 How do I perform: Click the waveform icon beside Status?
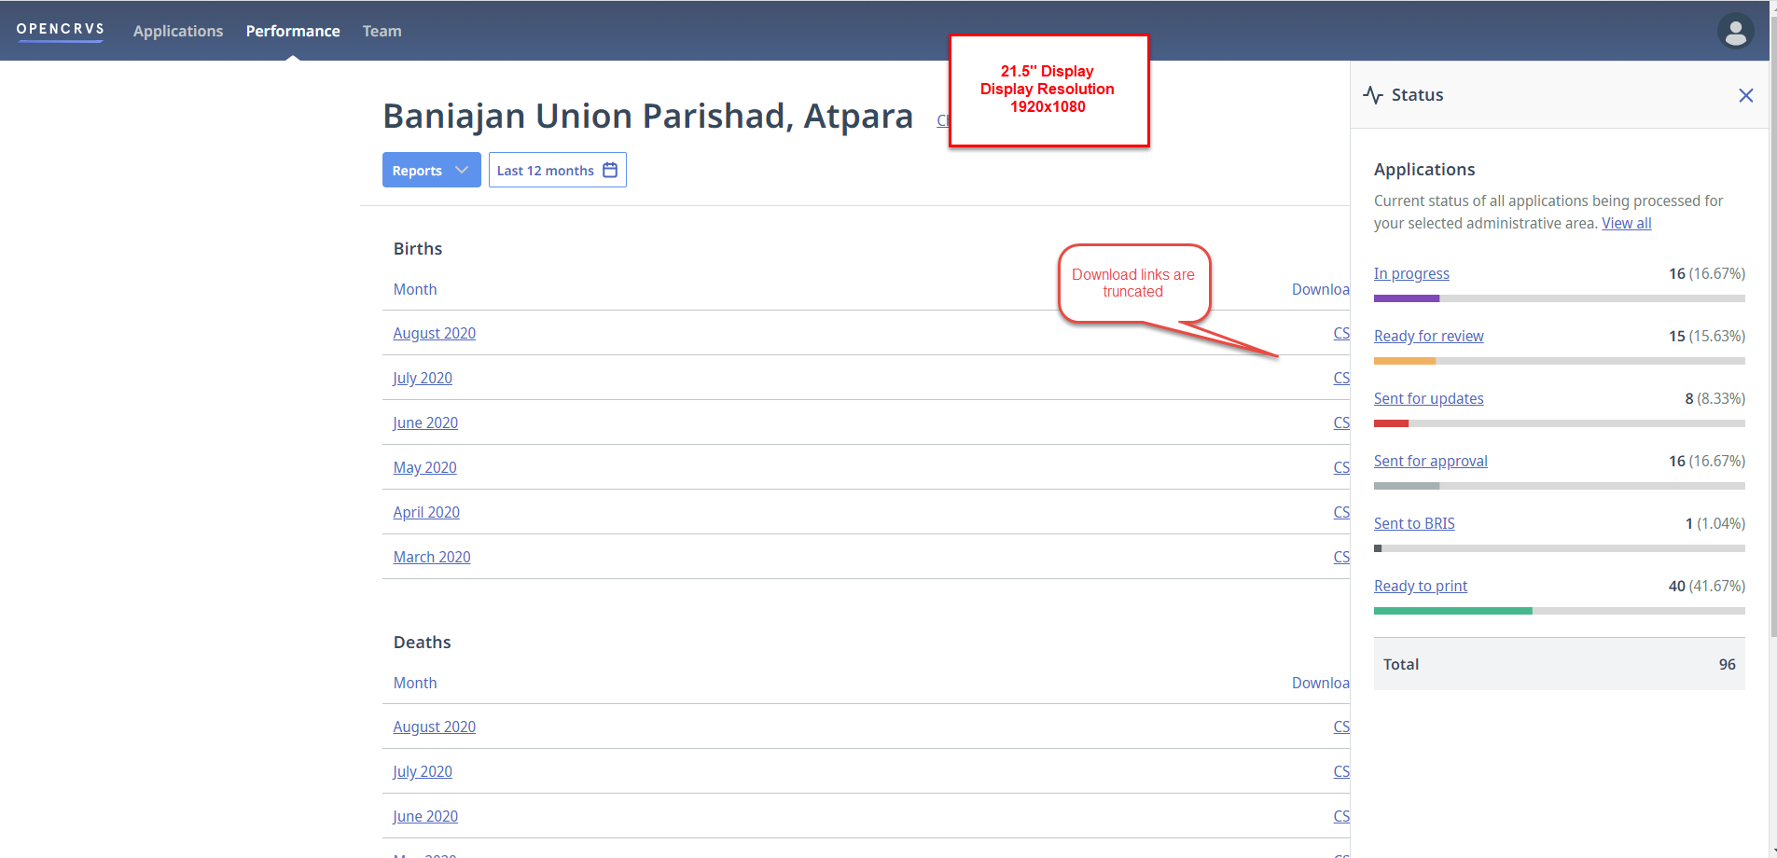click(x=1371, y=93)
